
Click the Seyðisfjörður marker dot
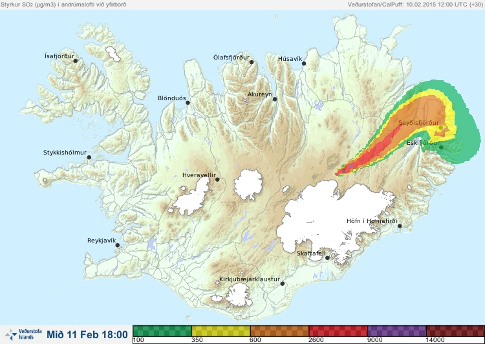pos(441,128)
